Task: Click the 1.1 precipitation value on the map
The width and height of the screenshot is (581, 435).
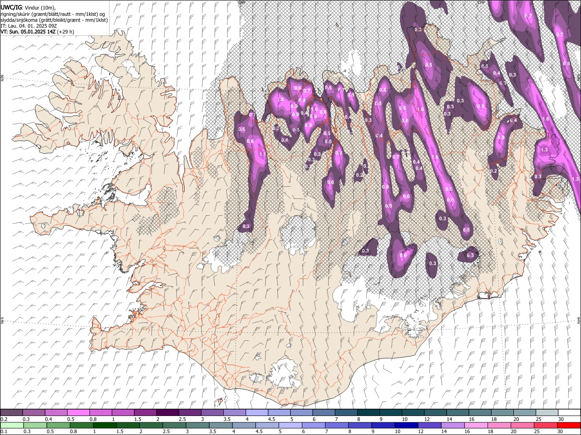Action: (x=262, y=154)
